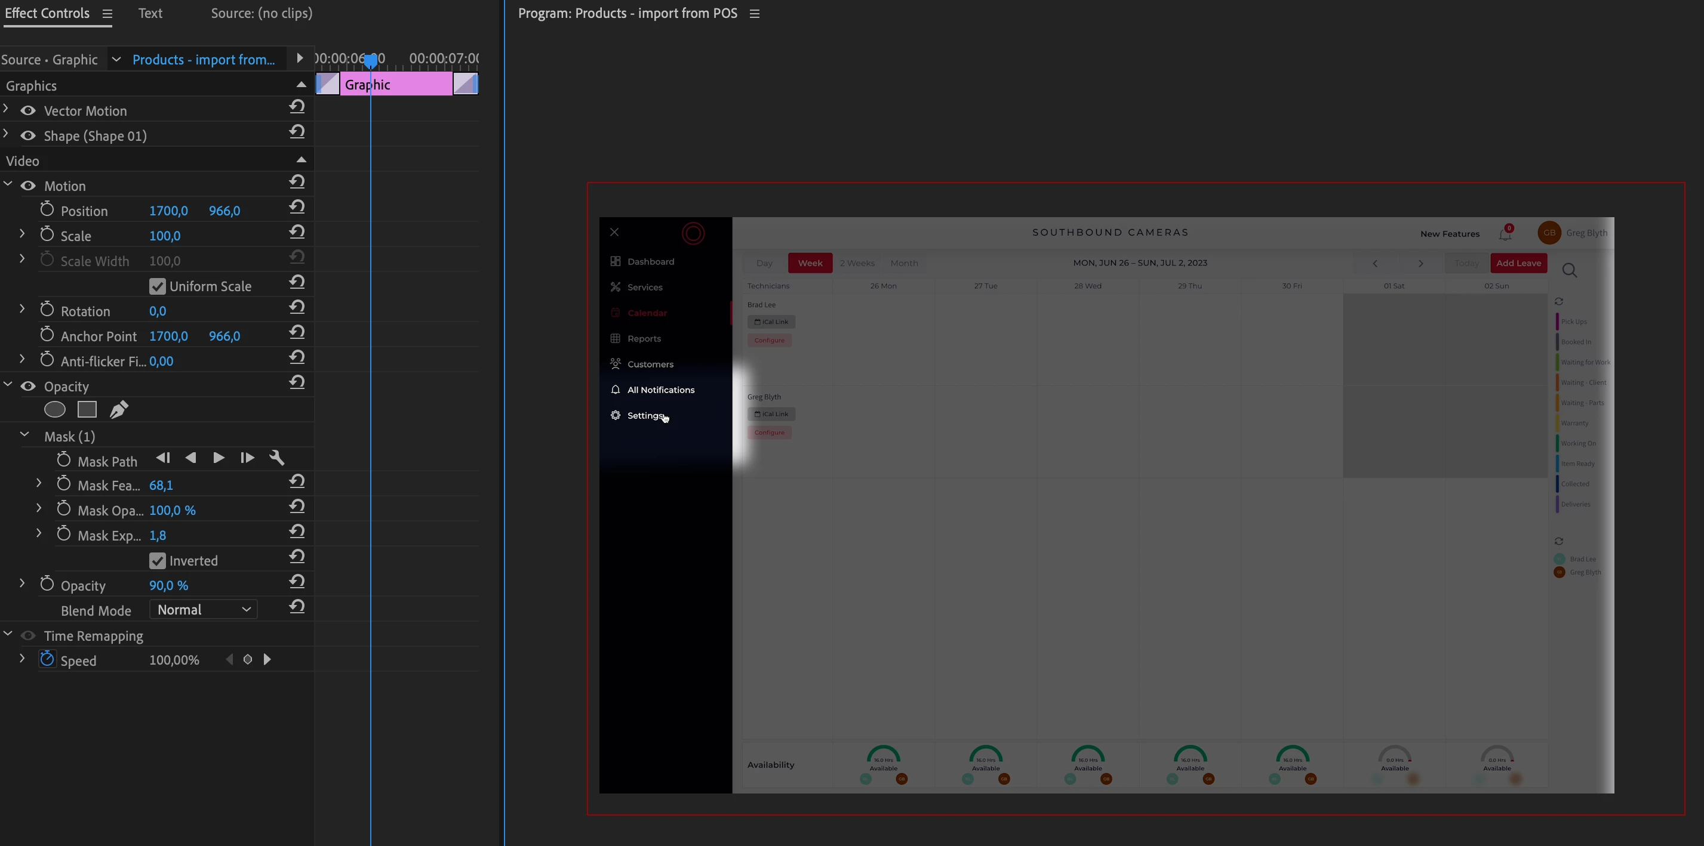Screen dimensions: 1704x846
Task: Hide the Vector Motion effect eye toggle
Action: click(x=28, y=110)
